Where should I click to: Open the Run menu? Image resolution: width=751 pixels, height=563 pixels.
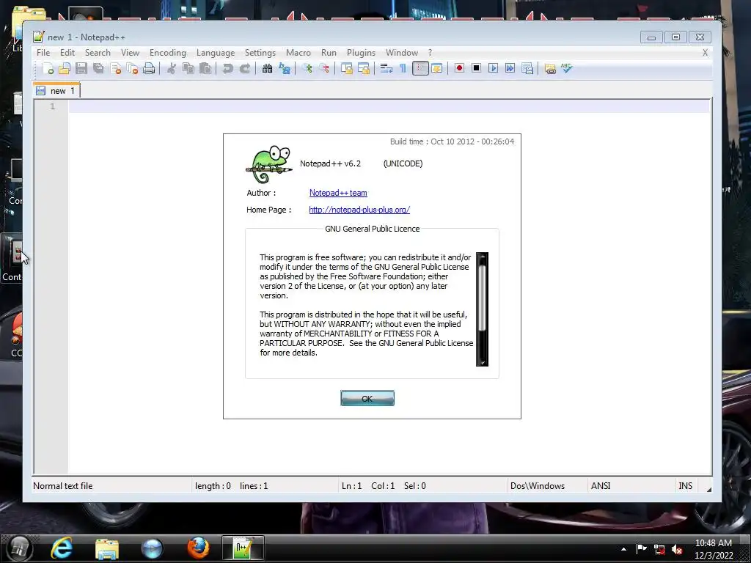pos(329,53)
